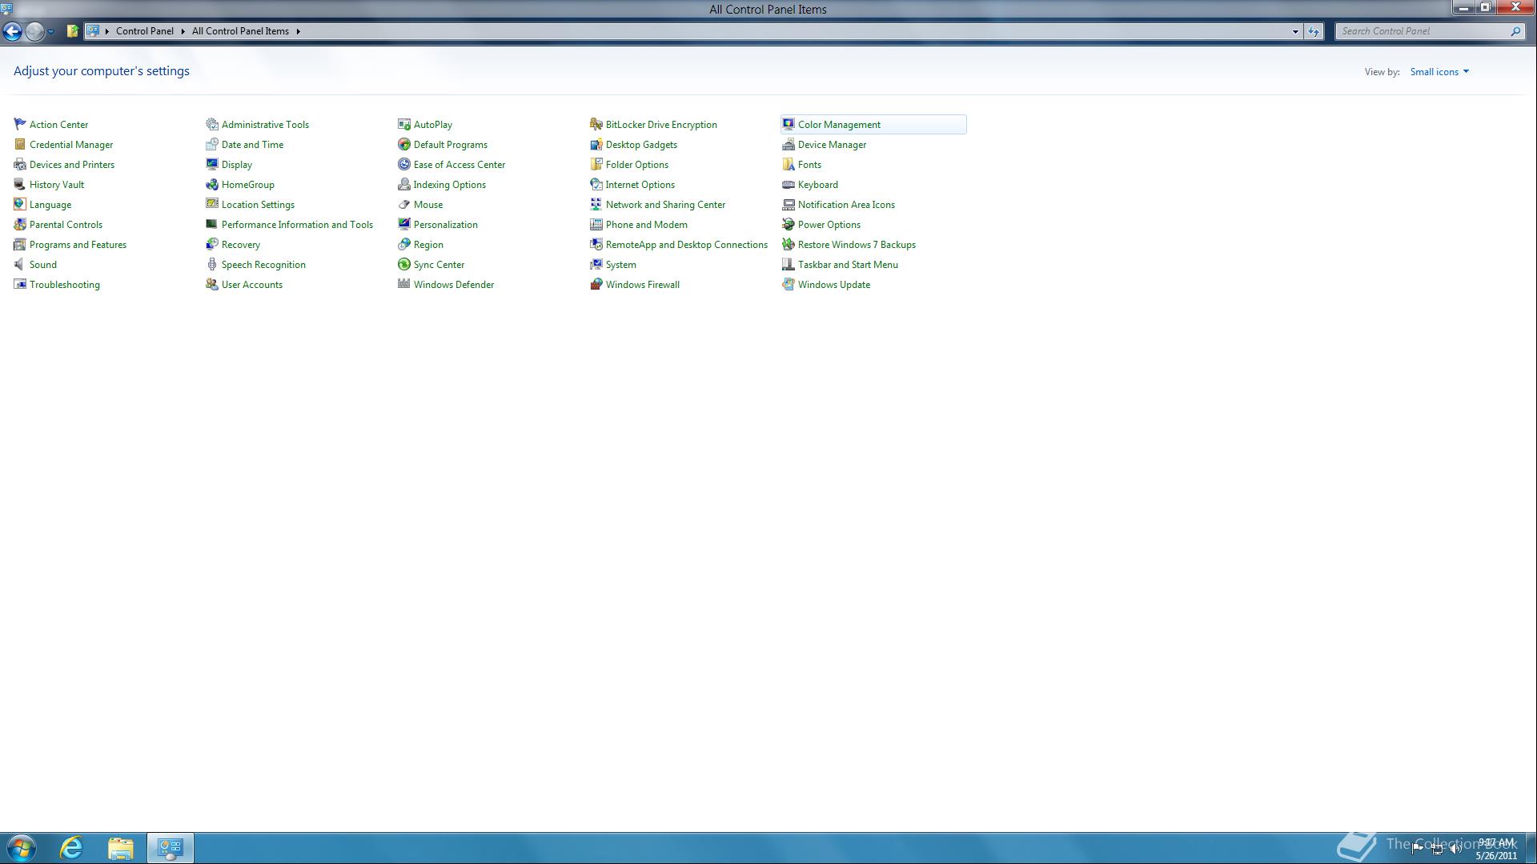Open the Desktop Gadgets link
This screenshot has height=864, width=1537.
click(x=641, y=145)
